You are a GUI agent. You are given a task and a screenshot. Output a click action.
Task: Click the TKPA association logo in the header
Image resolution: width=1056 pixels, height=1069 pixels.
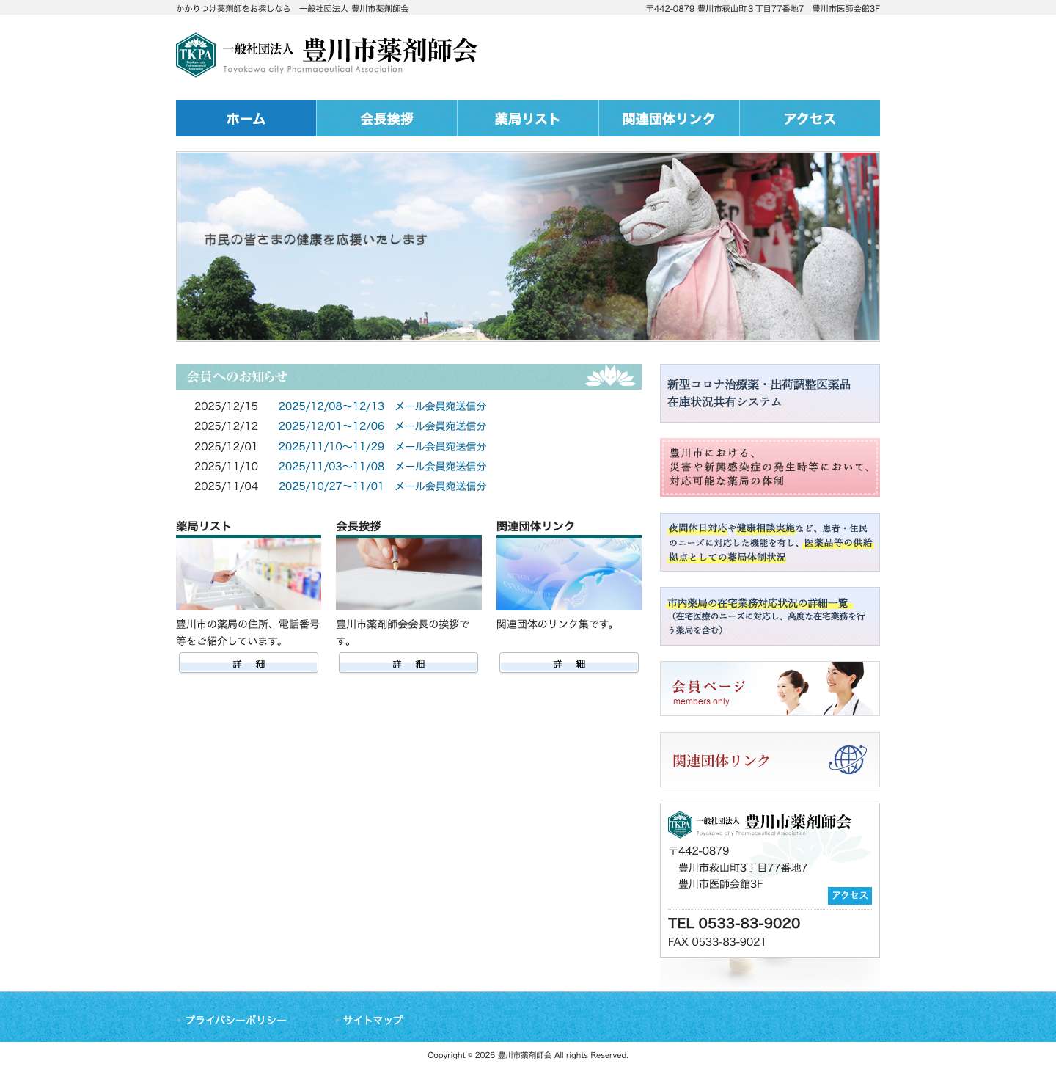pos(194,55)
